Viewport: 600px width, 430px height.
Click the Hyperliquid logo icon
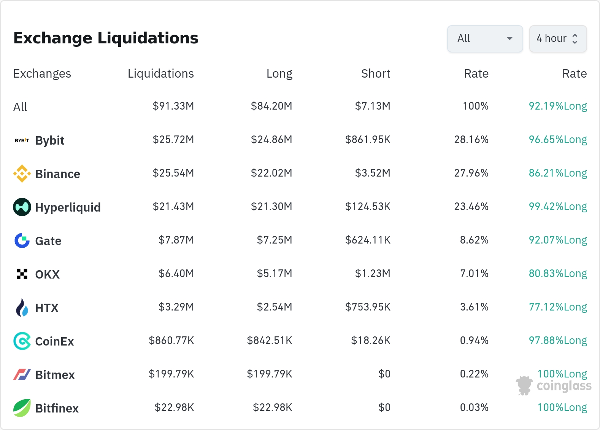pos(22,207)
